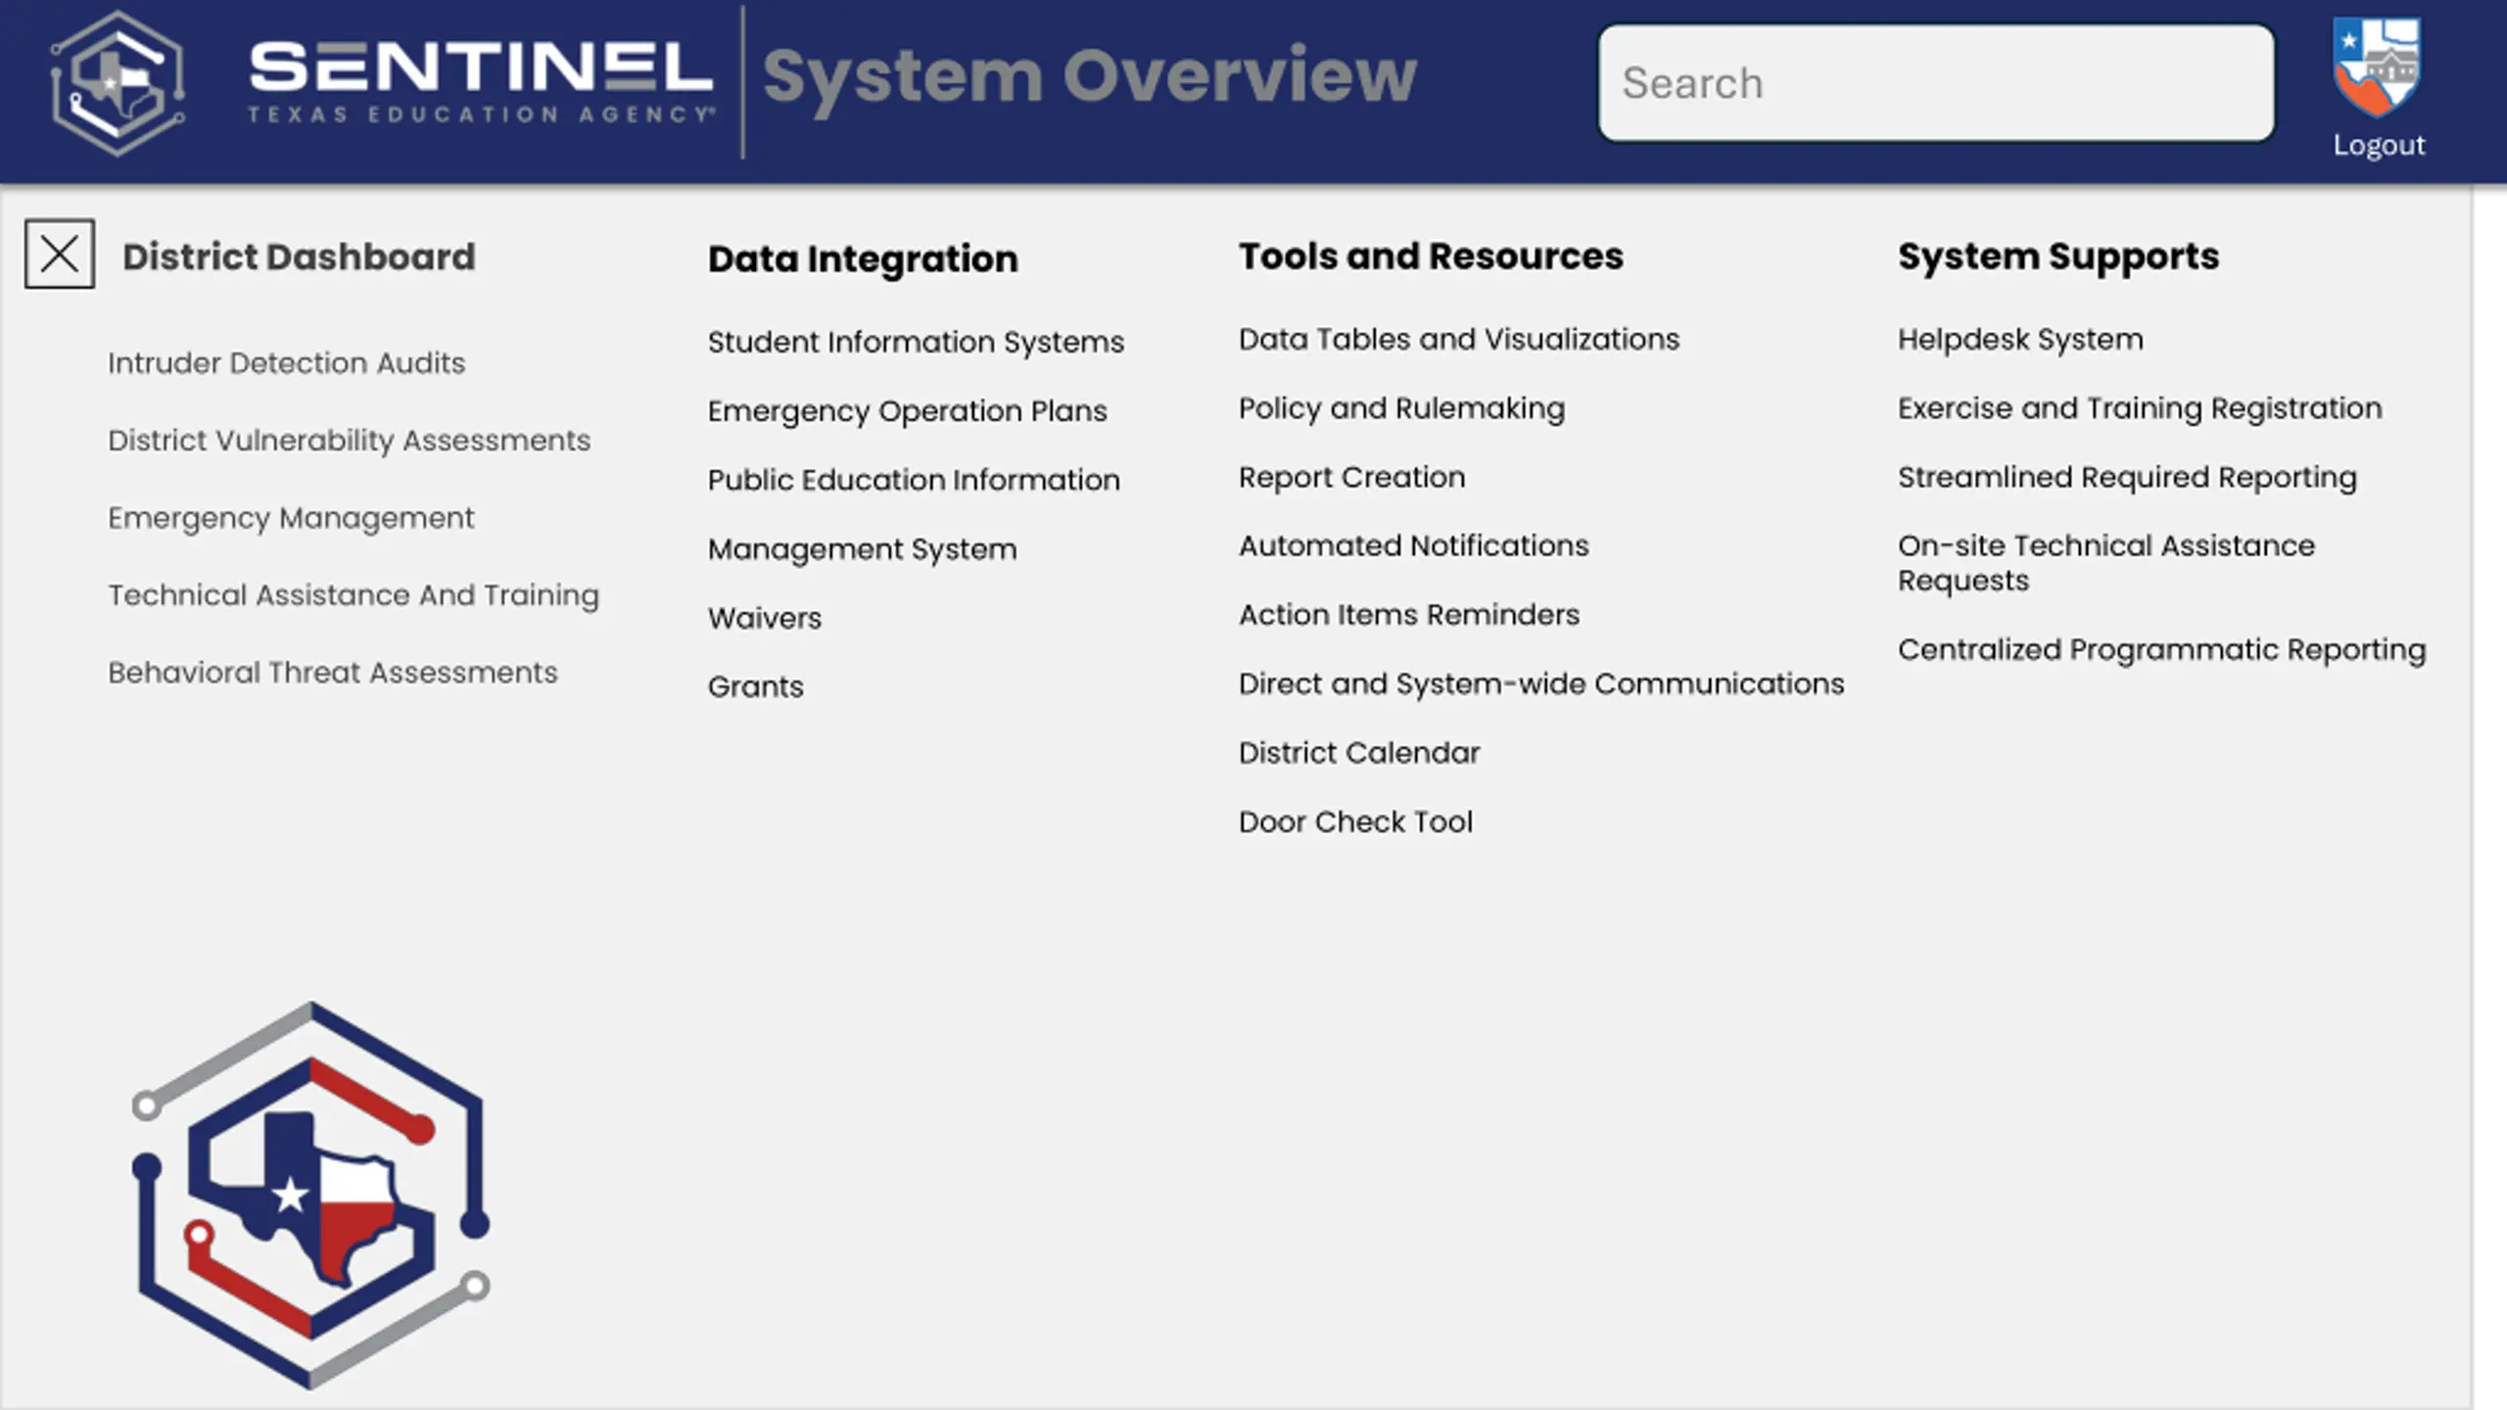Open Automated Notifications
This screenshot has width=2507, height=1410.
(1414, 545)
